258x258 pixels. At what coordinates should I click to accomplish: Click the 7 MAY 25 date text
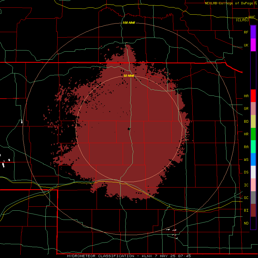point(165,256)
